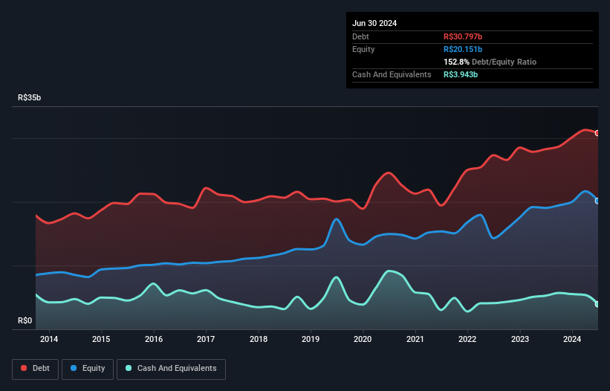Click the 2019 x-axis label
The image size is (610, 391).
tap(311, 339)
